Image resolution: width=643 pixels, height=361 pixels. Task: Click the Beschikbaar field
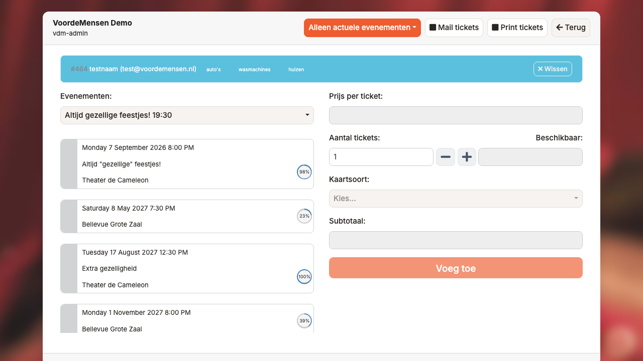530,157
